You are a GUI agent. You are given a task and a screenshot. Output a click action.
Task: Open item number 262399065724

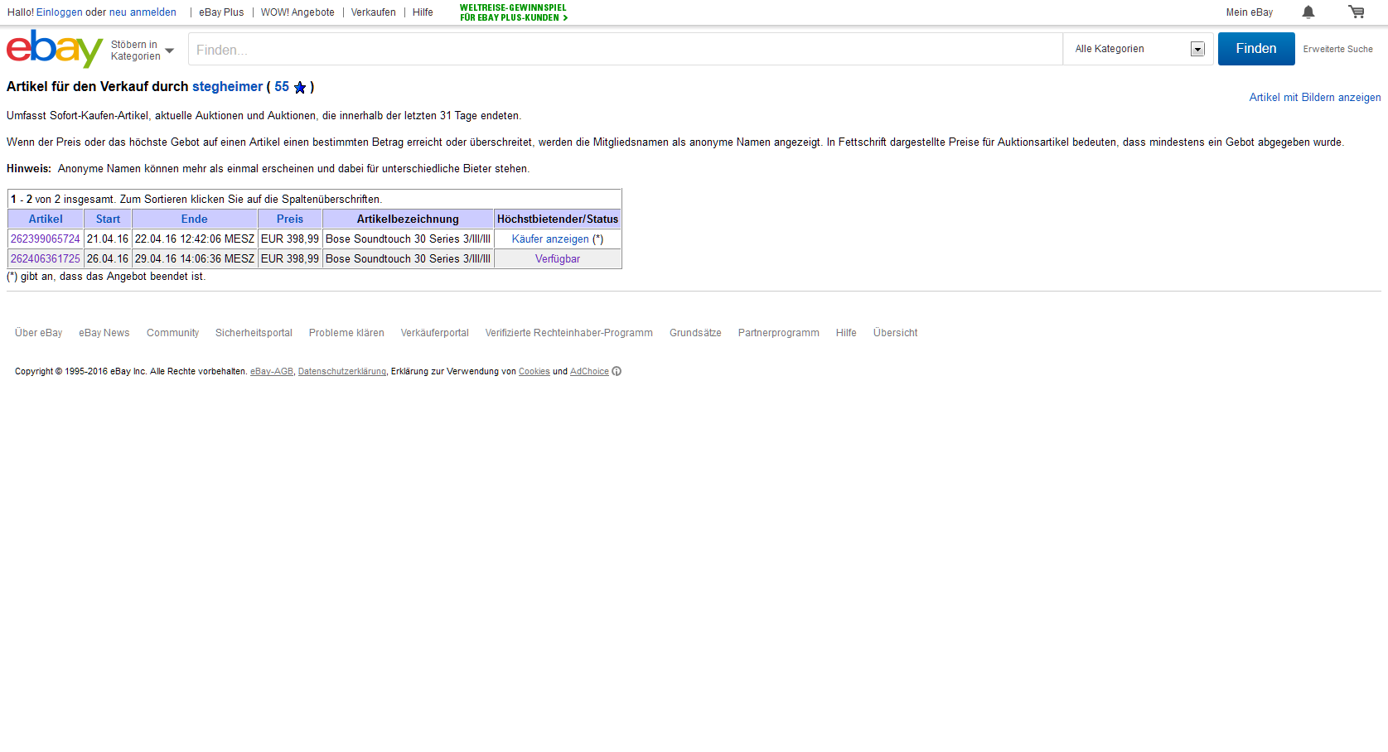point(46,239)
